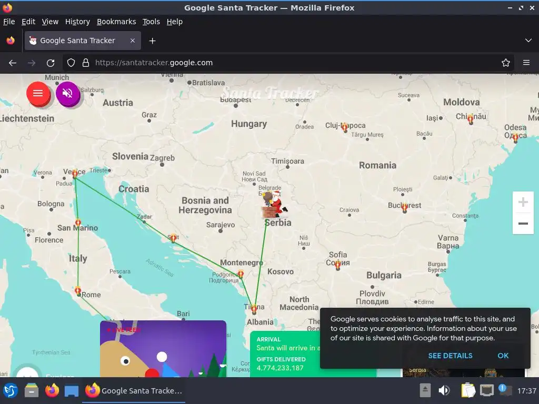Click the URL address bar
Image resolution: width=539 pixels, height=404 pixels.
click(x=288, y=63)
